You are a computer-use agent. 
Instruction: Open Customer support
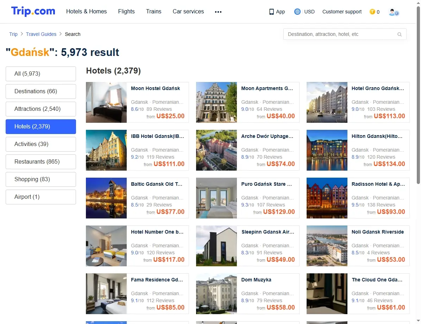pos(342,12)
